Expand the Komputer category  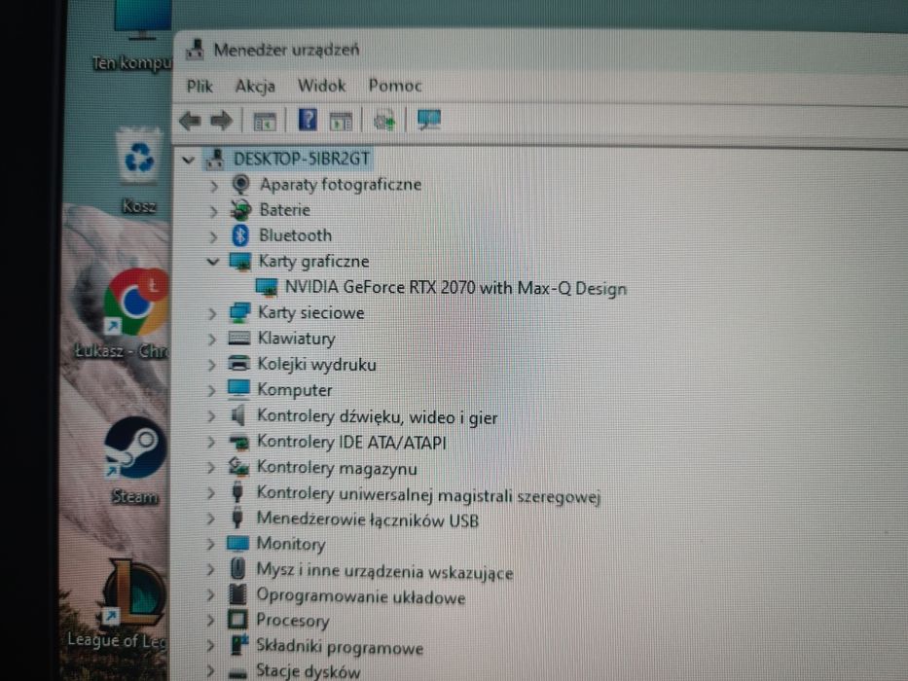[x=211, y=391]
